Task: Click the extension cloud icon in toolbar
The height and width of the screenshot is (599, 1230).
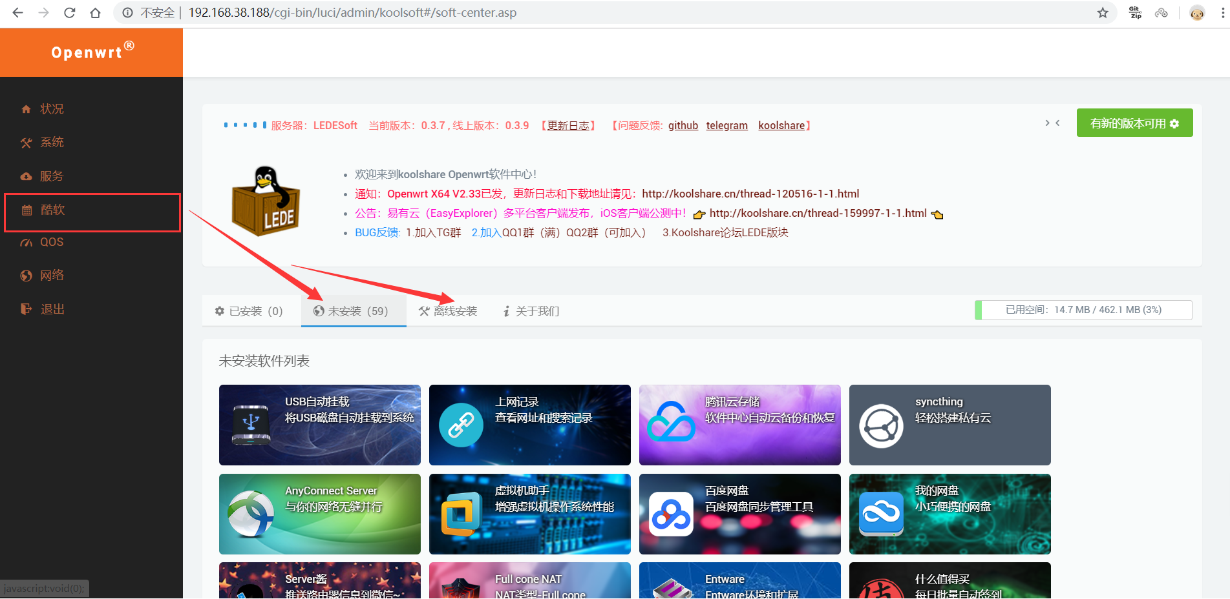Action: click(1161, 12)
